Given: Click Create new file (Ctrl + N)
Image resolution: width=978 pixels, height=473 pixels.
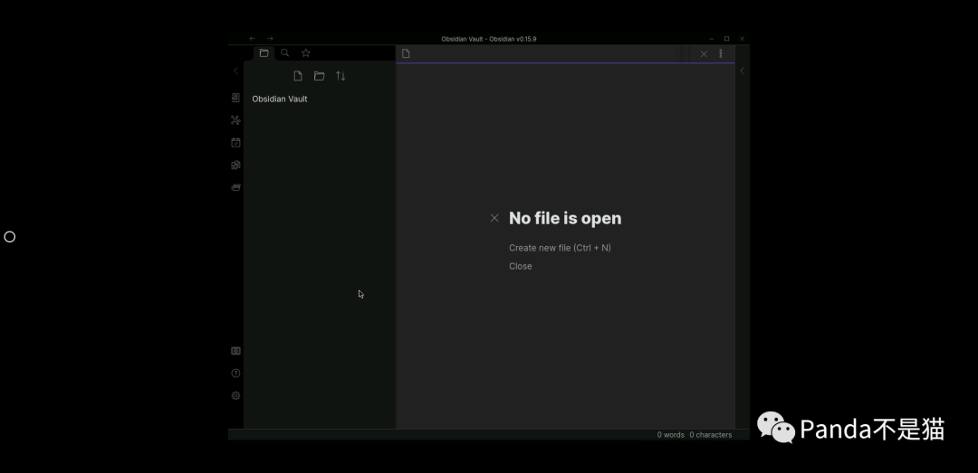Looking at the screenshot, I should tap(561, 248).
